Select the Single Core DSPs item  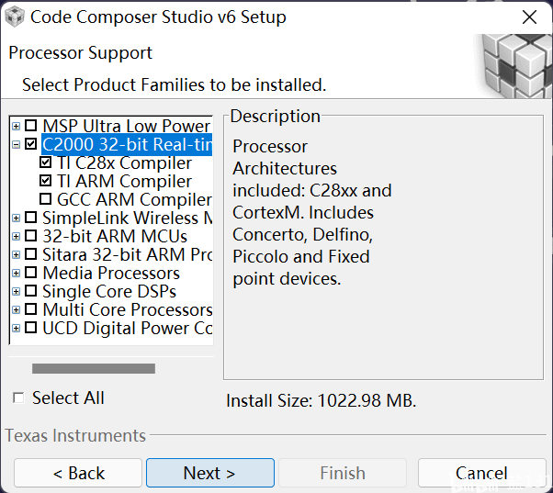[108, 291]
